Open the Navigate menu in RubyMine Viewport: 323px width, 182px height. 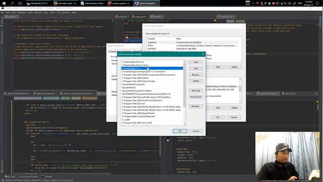pos(22,13)
